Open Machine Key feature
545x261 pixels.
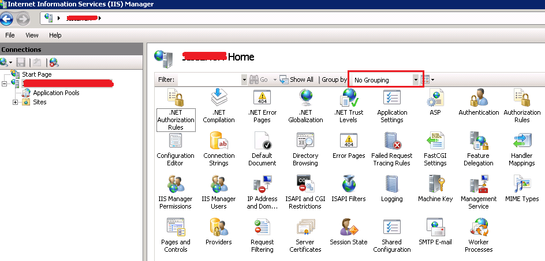pos(435,189)
